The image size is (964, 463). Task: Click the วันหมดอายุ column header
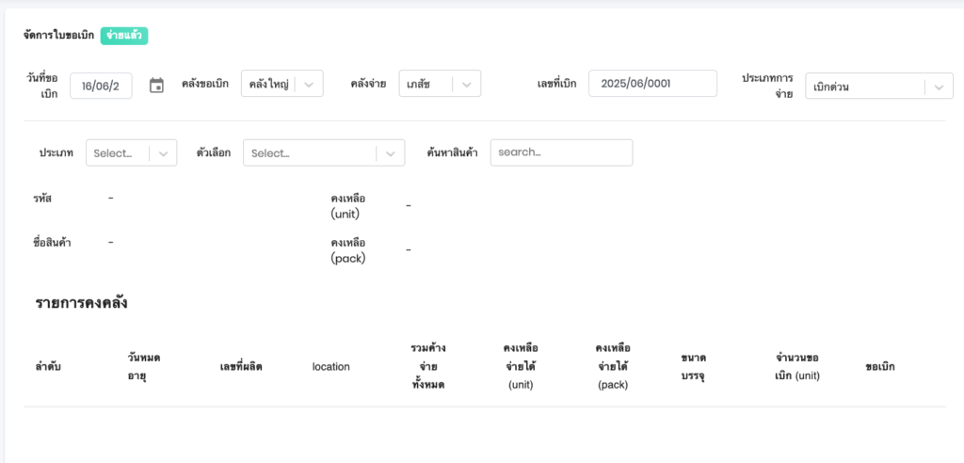coord(144,366)
